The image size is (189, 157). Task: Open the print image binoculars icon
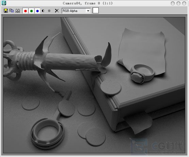[18, 11]
